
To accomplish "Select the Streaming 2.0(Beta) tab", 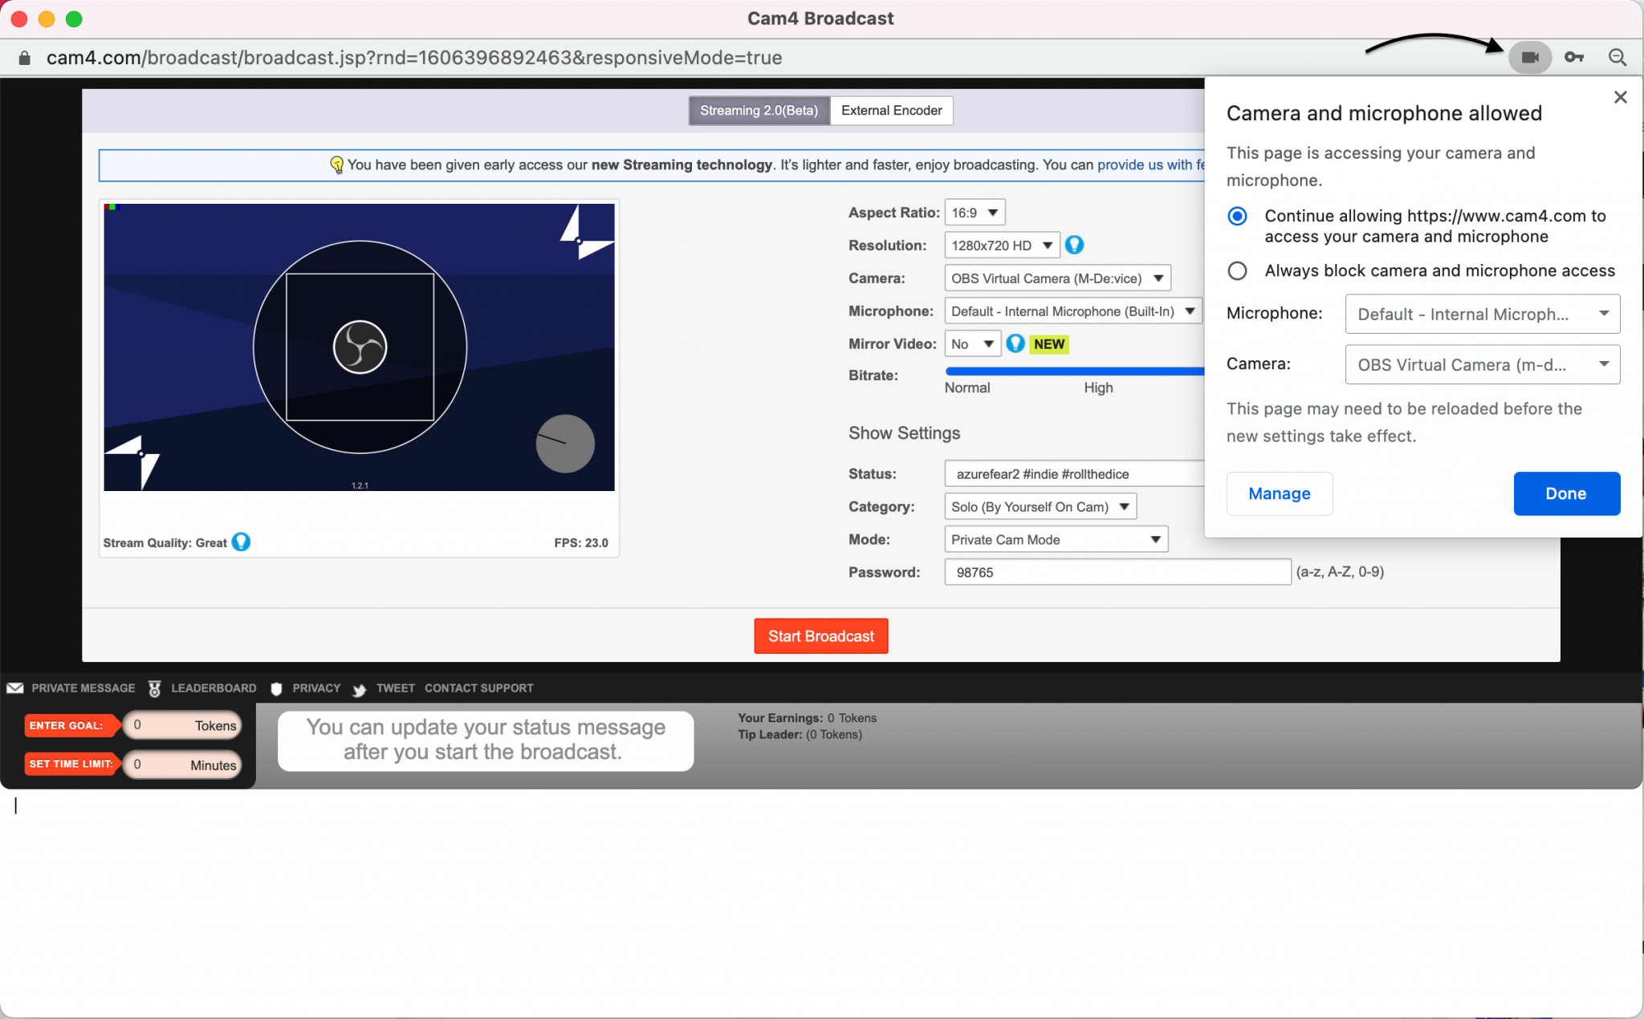I will (x=759, y=111).
